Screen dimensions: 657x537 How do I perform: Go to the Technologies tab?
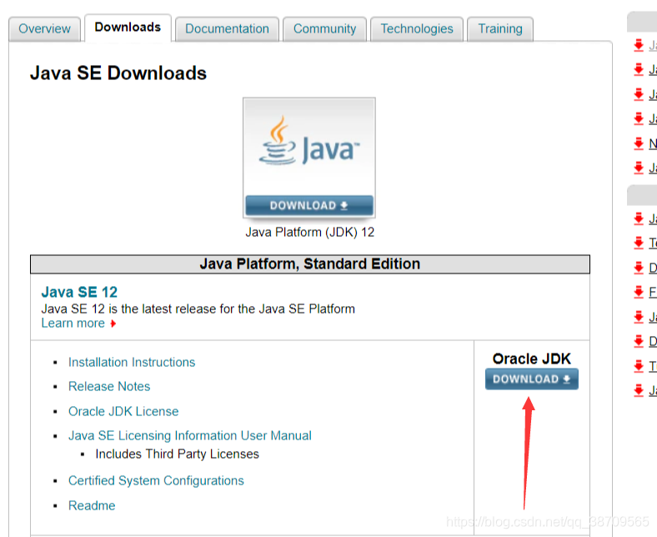click(417, 29)
